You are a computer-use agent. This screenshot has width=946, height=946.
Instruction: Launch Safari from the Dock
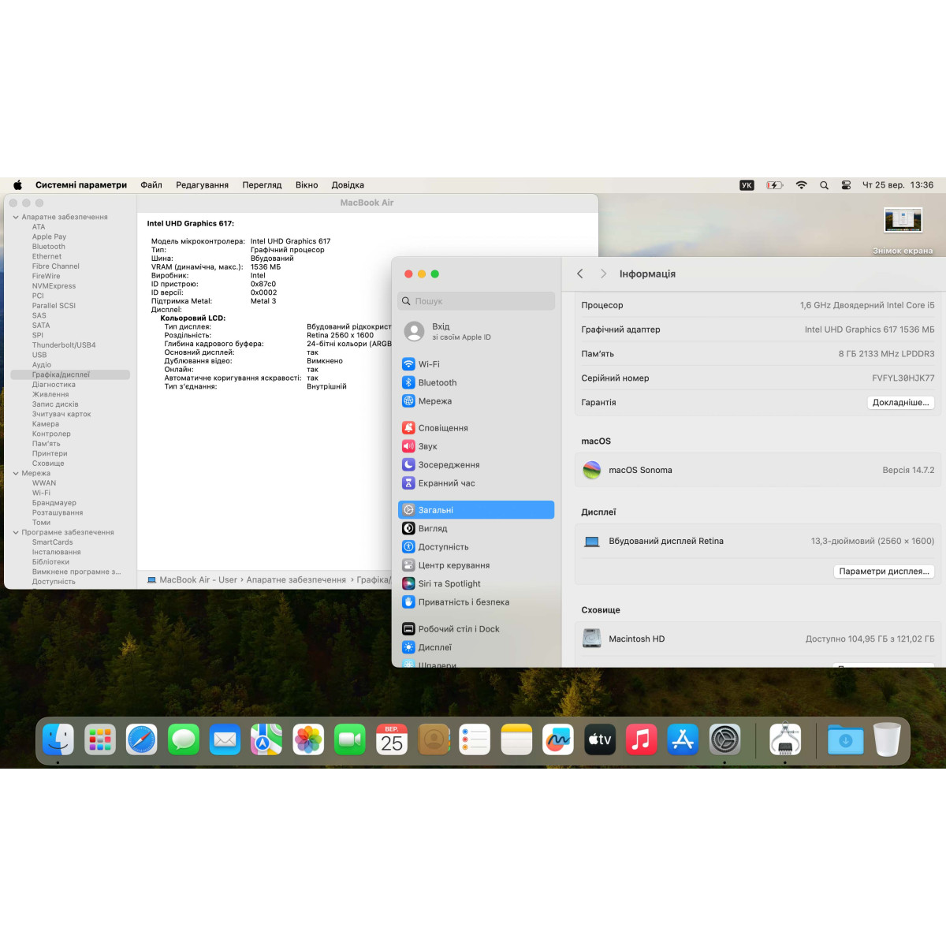(142, 739)
